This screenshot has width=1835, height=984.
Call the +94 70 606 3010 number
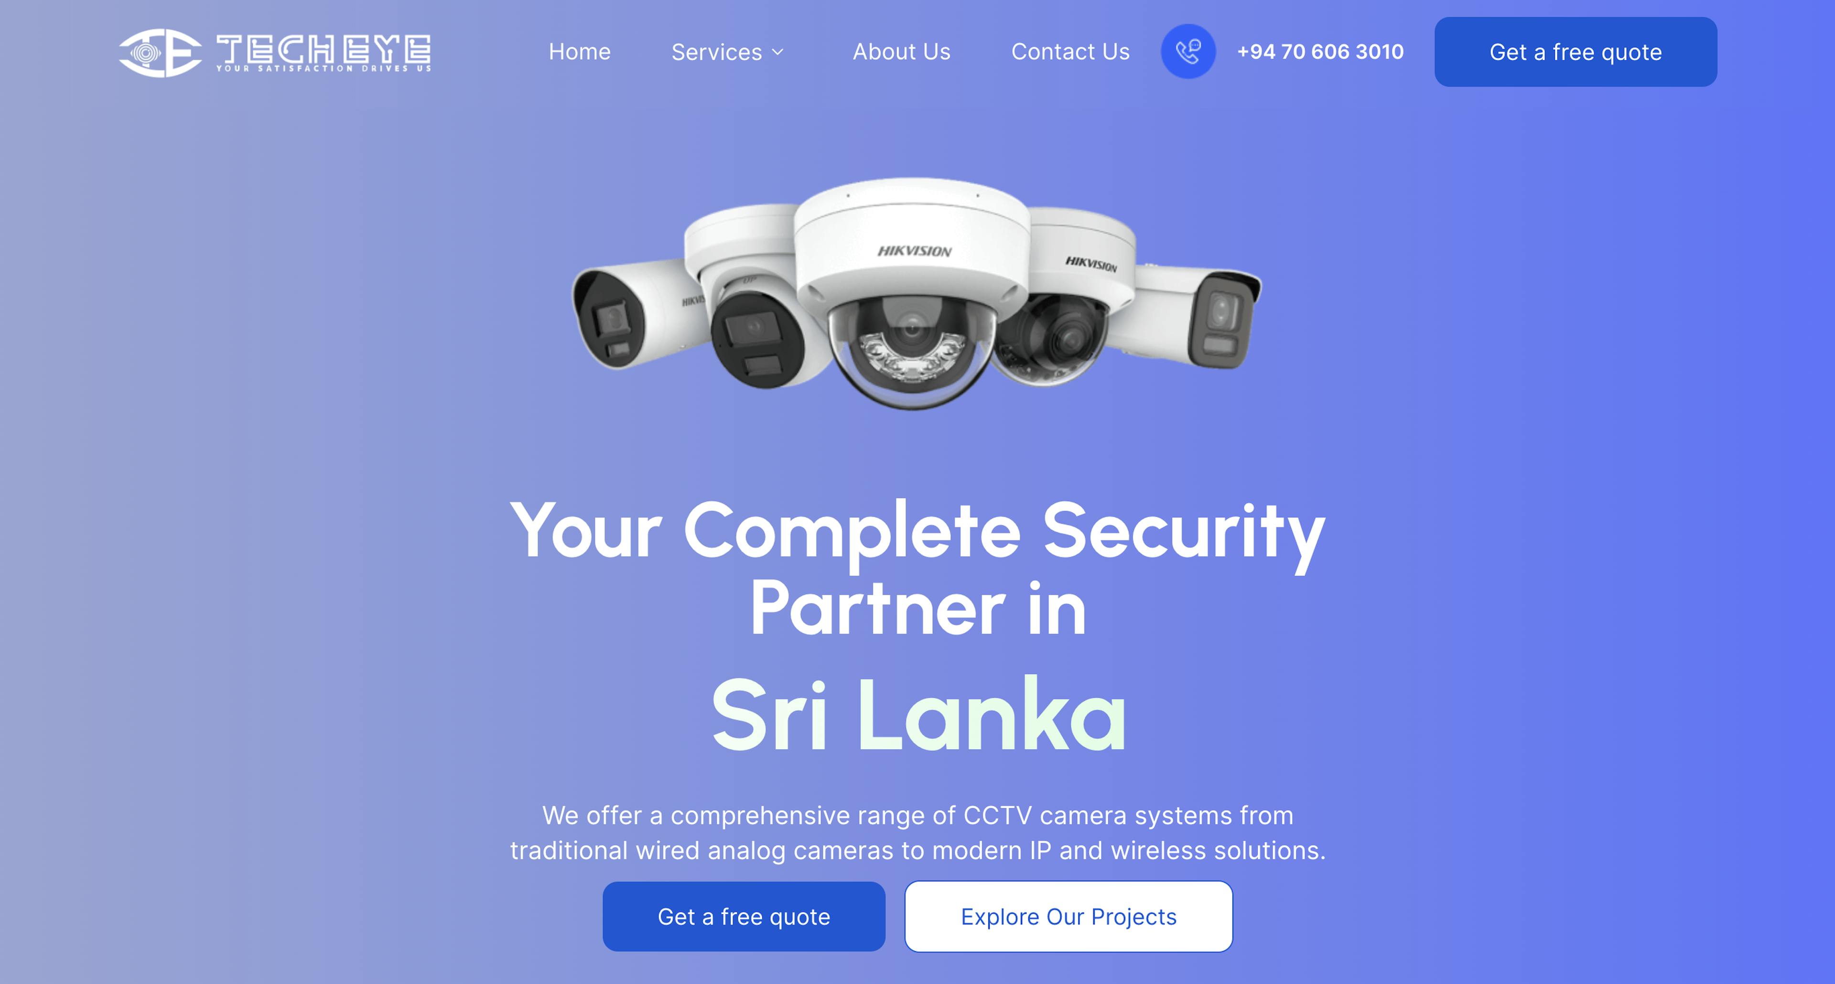[1320, 51]
